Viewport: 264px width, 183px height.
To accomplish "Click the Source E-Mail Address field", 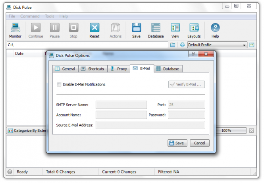I will pos(150,125).
